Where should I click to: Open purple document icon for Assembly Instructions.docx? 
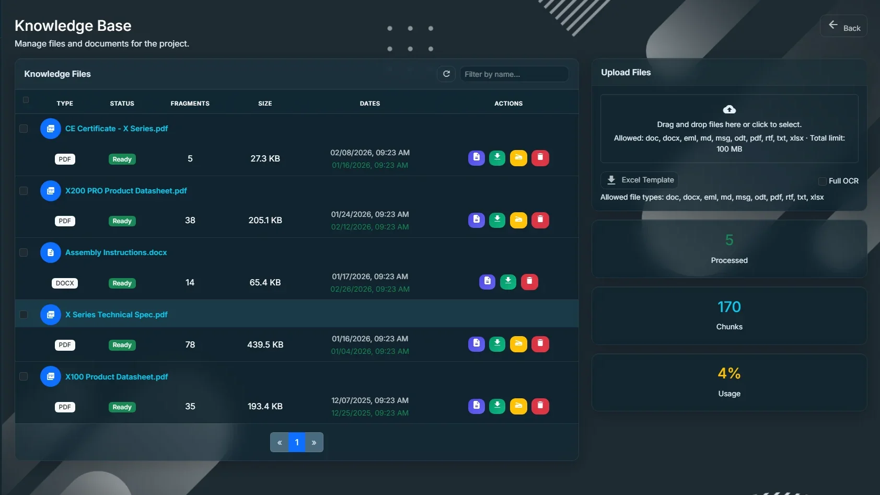point(487,282)
